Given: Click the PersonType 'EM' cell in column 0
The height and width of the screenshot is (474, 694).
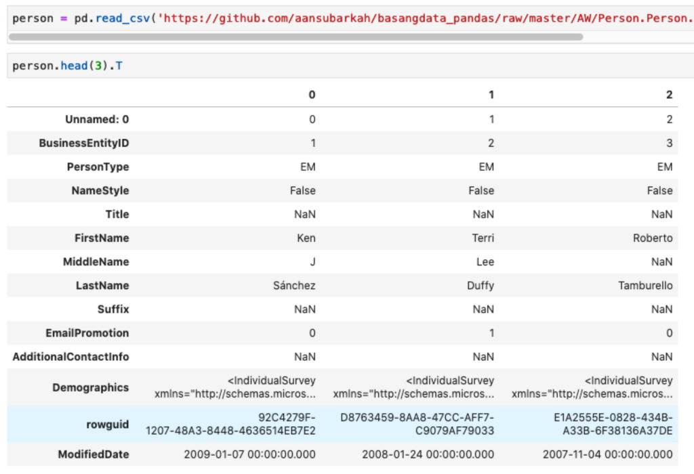Looking at the screenshot, I should click(x=308, y=167).
